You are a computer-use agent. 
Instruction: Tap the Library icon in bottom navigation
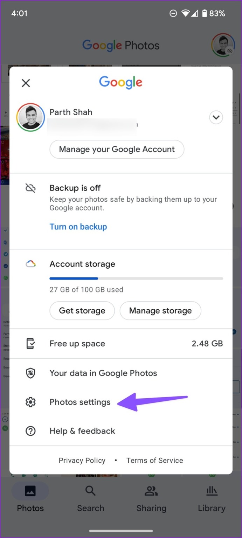(212, 491)
